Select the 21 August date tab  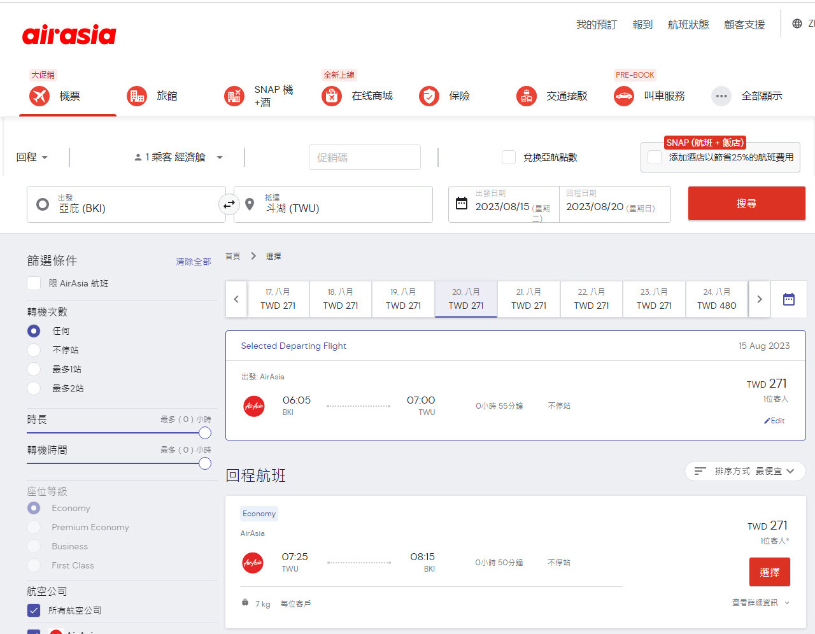coord(529,299)
